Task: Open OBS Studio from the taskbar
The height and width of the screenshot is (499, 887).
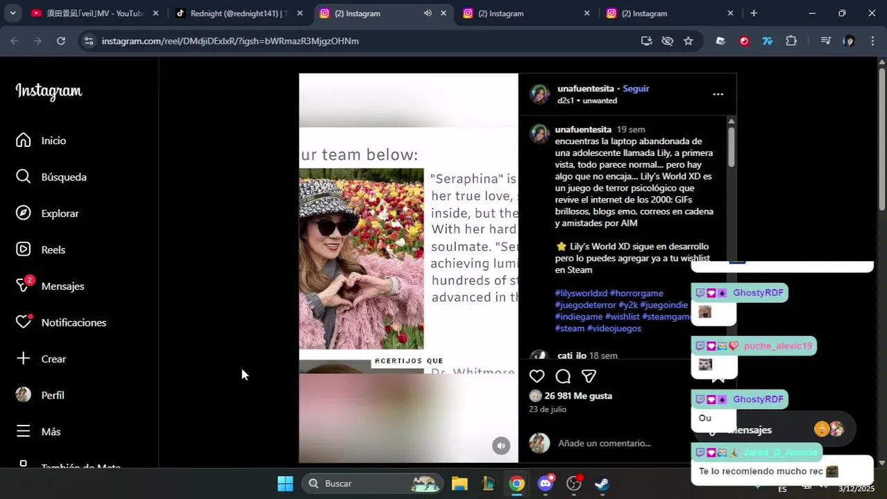Action: (574, 483)
